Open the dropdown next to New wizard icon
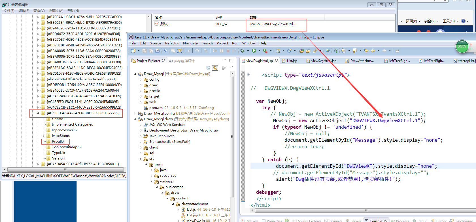The image size is (476, 222). click(139, 51)
